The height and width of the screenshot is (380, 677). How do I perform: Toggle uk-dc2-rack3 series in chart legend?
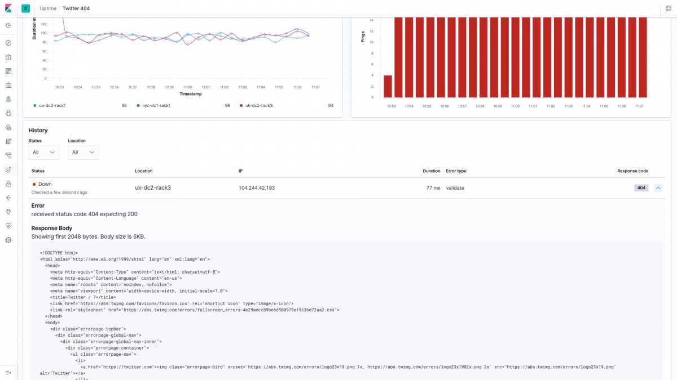point(258,105)
